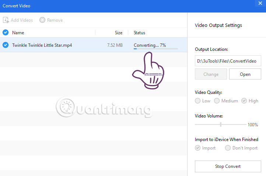The height and width of the screenshot is (176, 266).
Task: Click the Video Volume slider handle
Action: pos(221,124)
